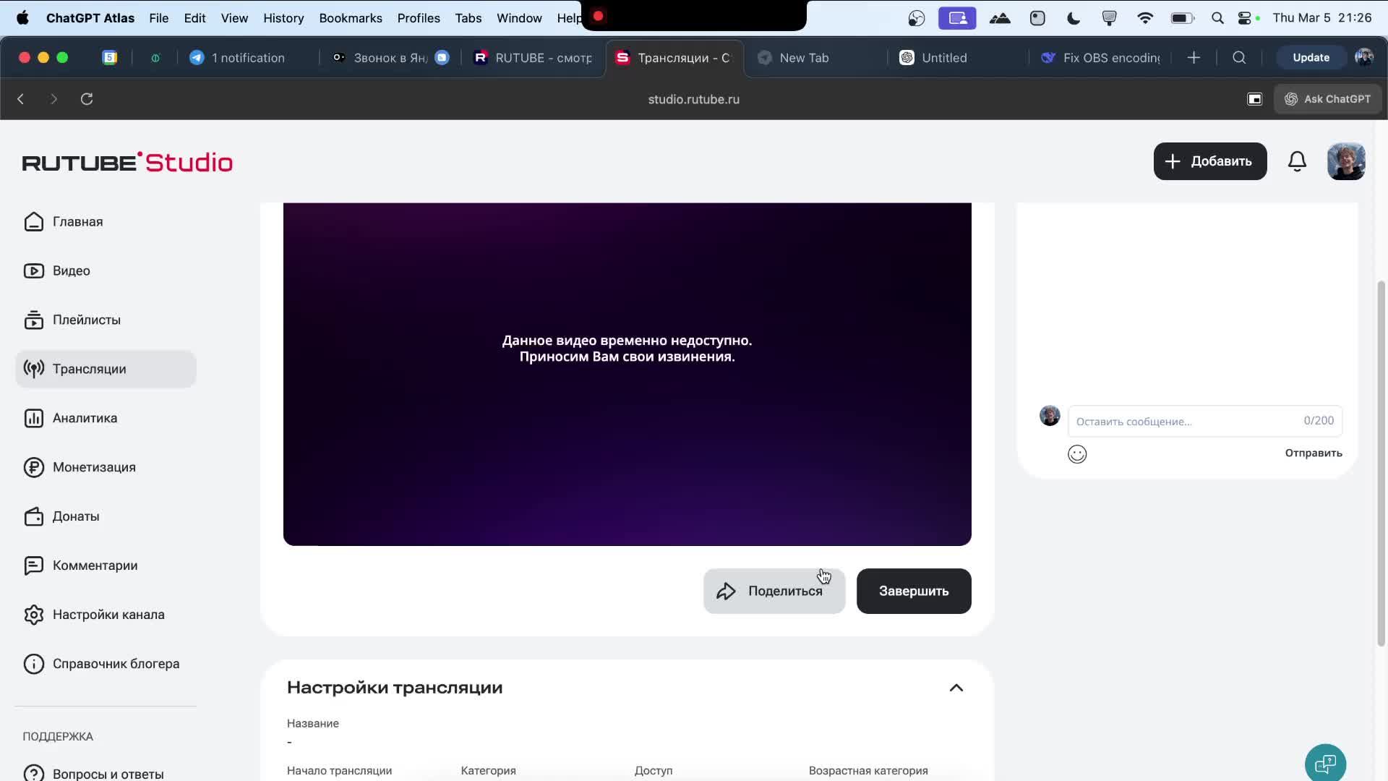Toggle macOS Do Not Disturb moon icon
Screen dimensions: 1388x781
1074,18
